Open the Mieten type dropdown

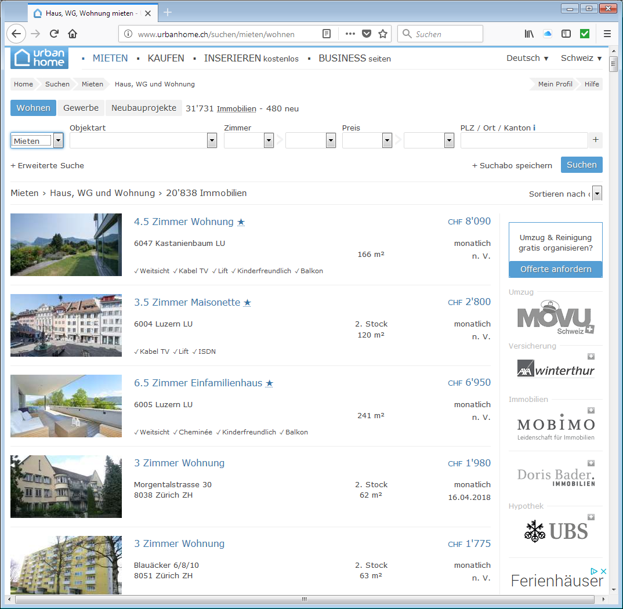58,140
